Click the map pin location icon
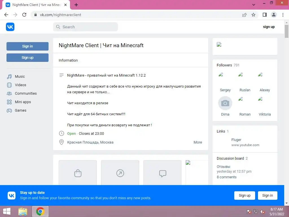This screenshot has height=217, width=289. [61, 142]
